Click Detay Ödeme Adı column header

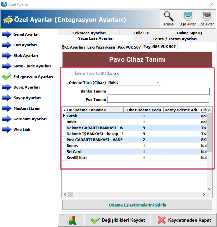point(182,110)
